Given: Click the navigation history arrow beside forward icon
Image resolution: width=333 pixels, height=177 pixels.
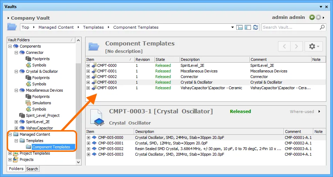Looking at the screenshot, I should 324,17.
